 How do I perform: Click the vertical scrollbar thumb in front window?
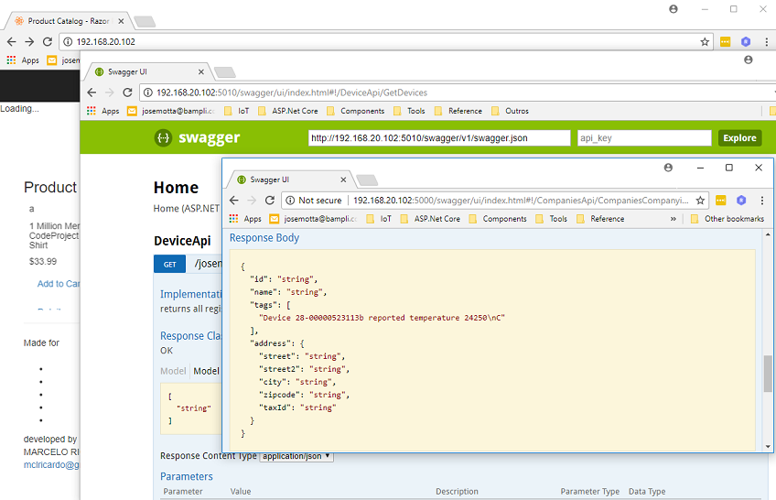pyautogui.click(x=768, y=374)
